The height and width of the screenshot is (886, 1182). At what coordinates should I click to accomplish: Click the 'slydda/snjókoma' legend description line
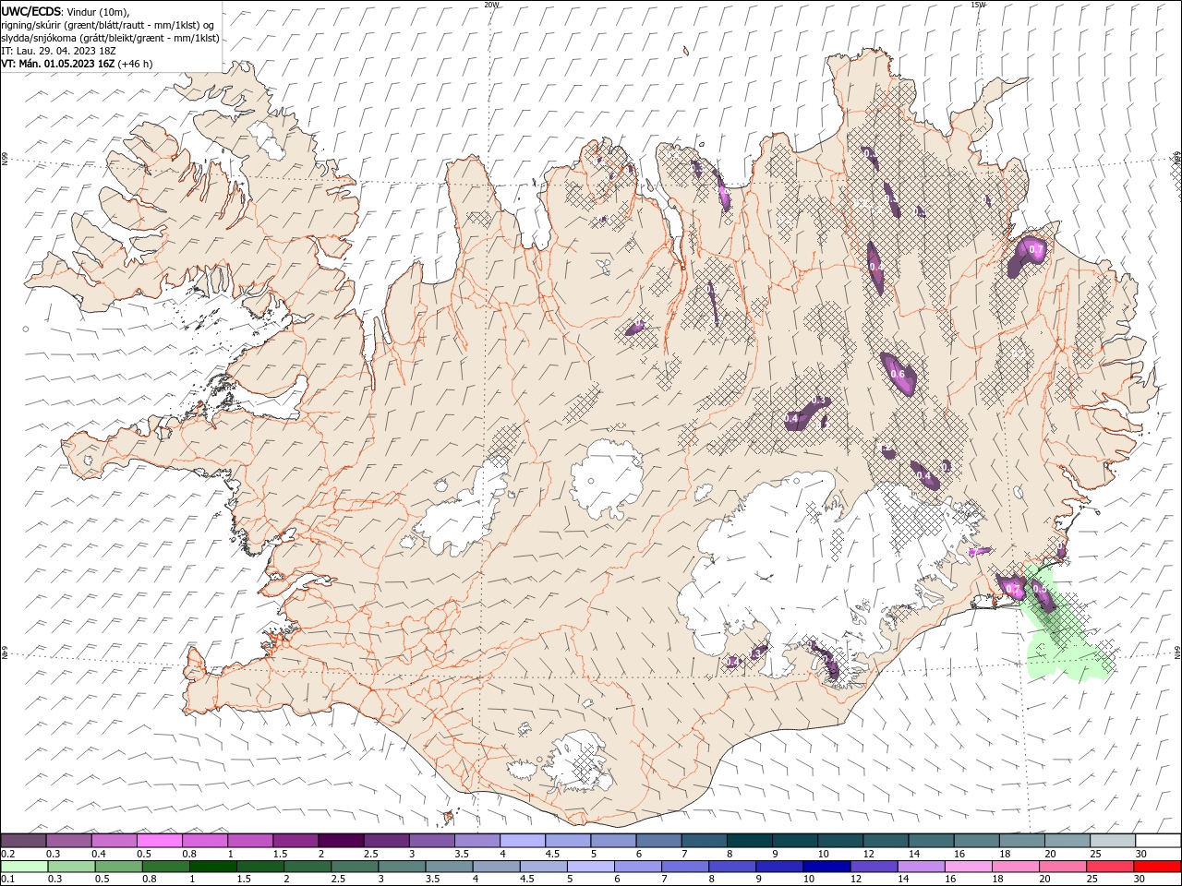pos(110,38)
